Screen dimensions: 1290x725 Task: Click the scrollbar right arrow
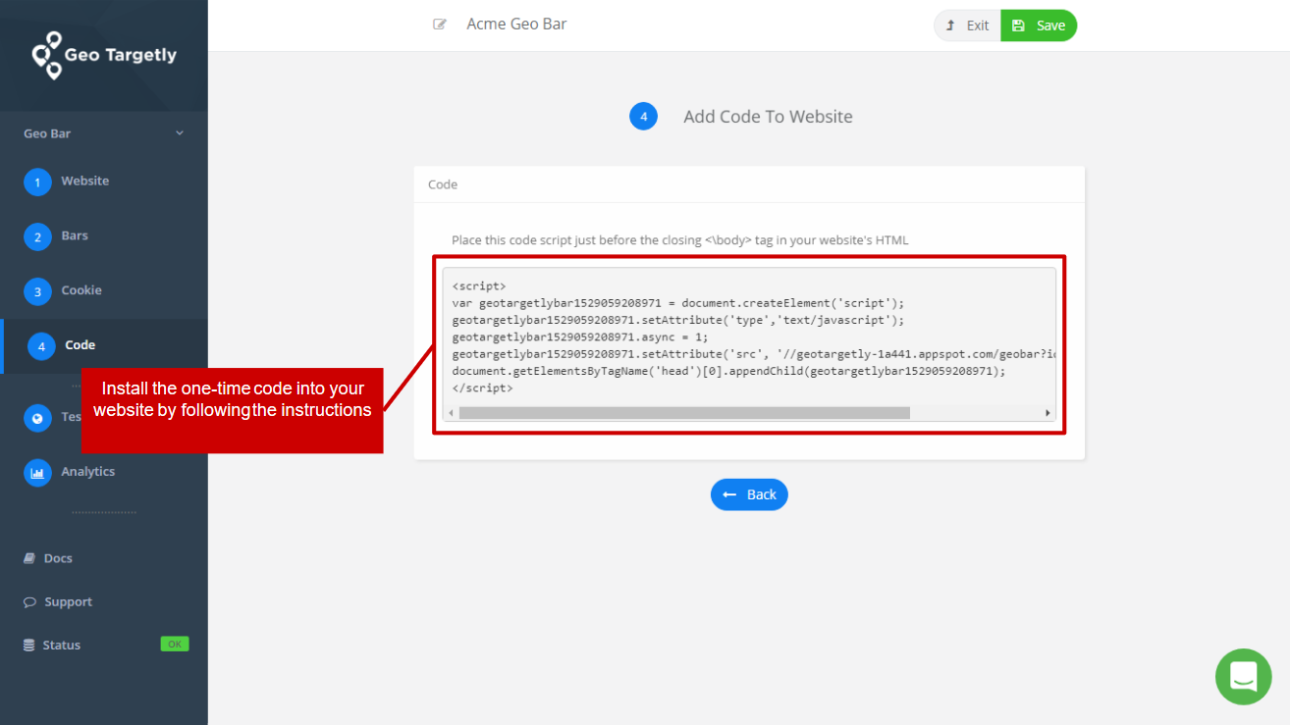click(1048, 412)
